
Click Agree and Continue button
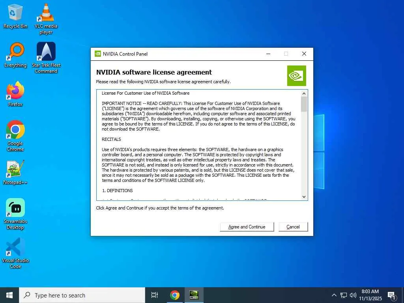(x=247, y=227)
